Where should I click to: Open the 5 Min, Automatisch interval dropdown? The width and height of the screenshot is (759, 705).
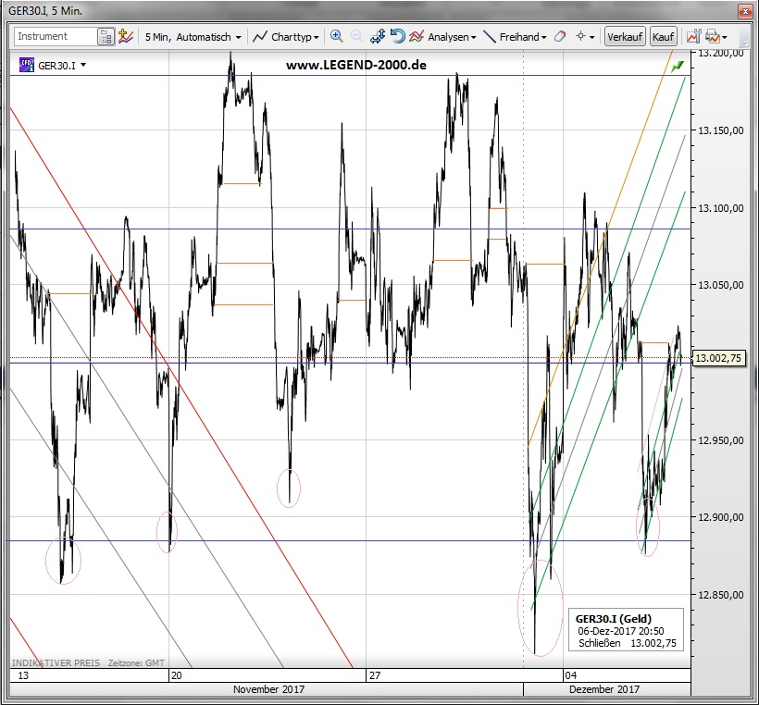tap(194, 37)
